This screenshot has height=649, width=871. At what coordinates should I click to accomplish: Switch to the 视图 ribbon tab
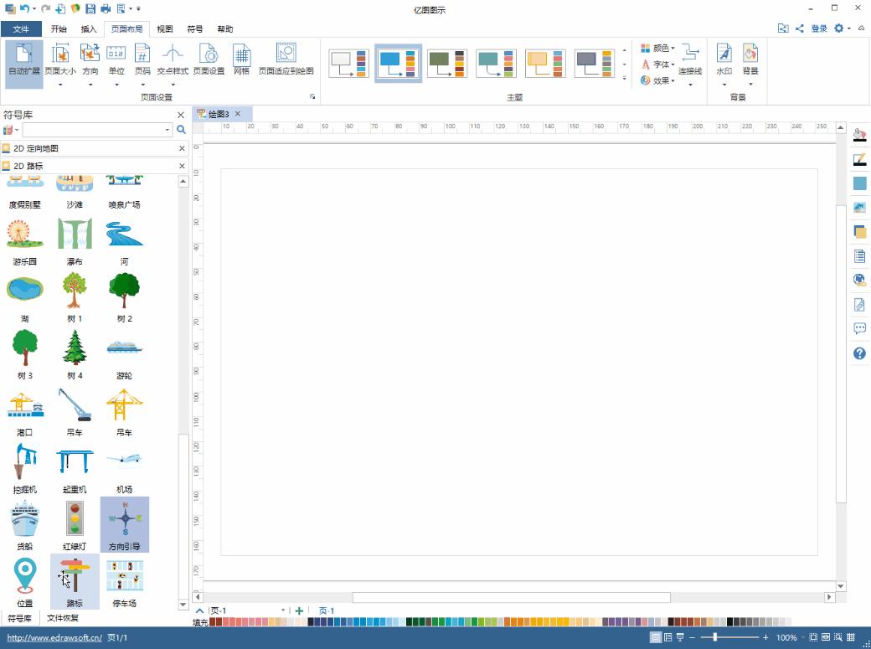point(165,29)
